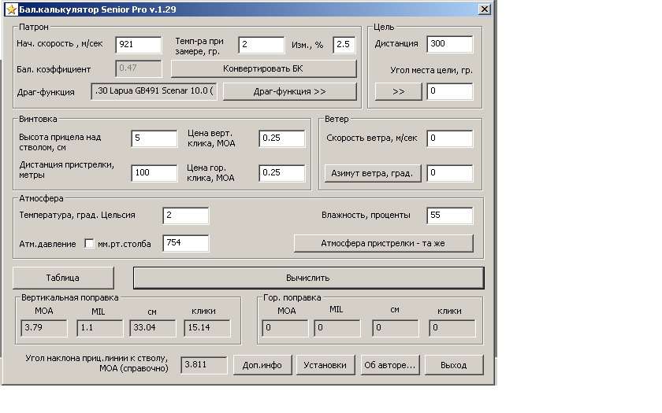This screenshot has height=413, width=662.
Task: Select the Влажность humidity field
Action: pos(449,216)
